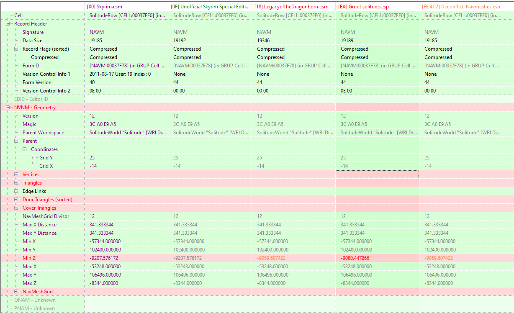The height and width of the screenshot is (313, 514).
Task: Collapse the Coordinates node
Action: coord(25,149)
